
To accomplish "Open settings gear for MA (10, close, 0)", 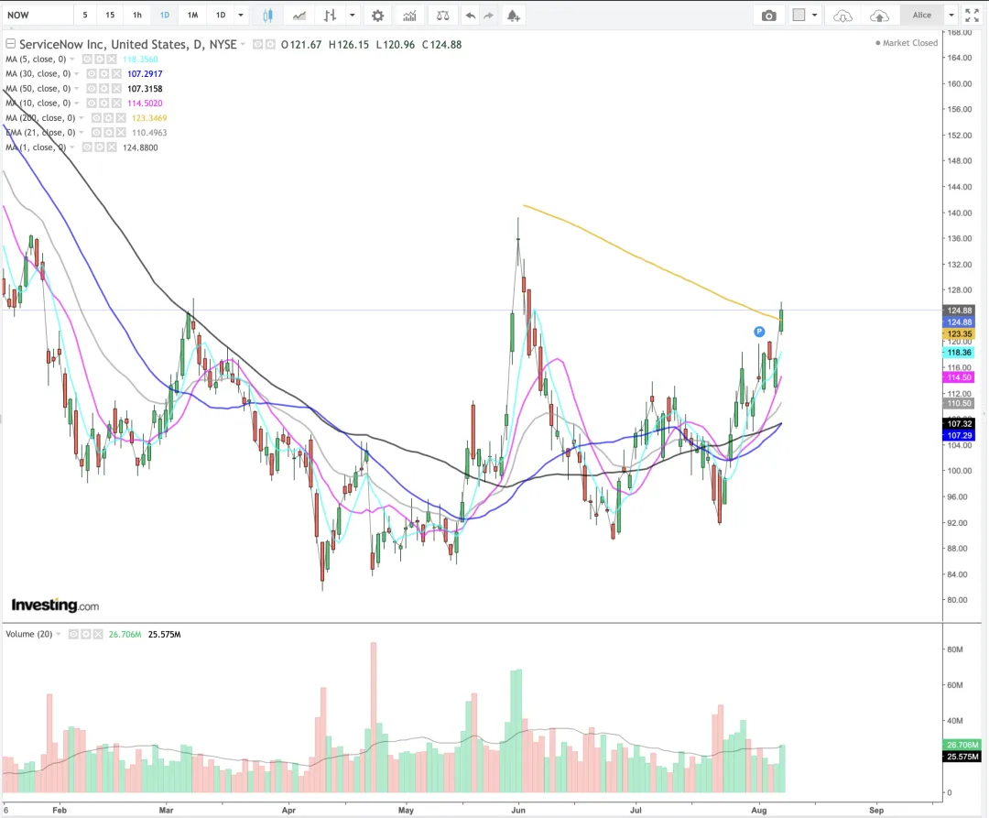I will [x=104, y=104].
